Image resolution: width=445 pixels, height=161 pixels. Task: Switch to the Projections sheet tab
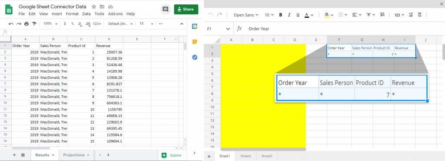tap(76, 155)
